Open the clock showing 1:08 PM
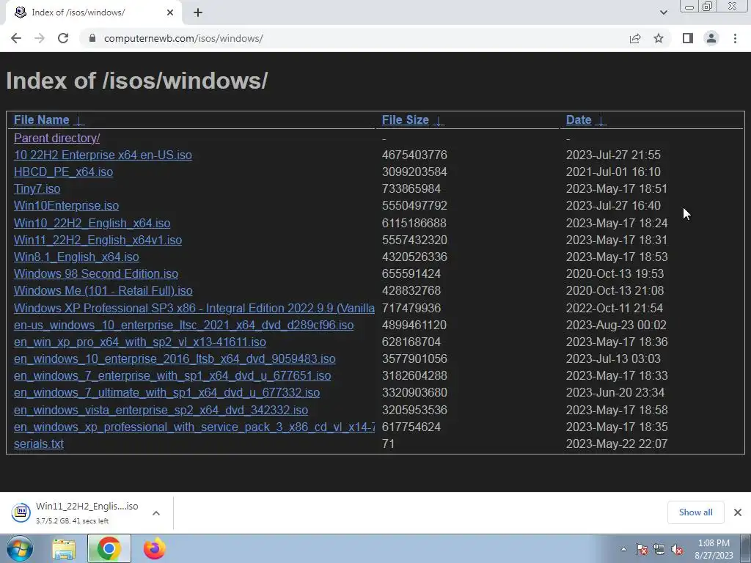Viewport: 751px width, 563px height. (x=714, y=549)
